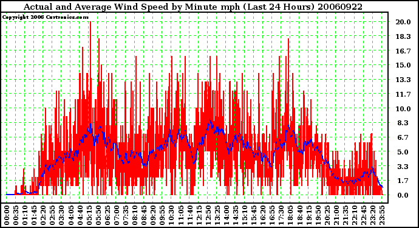
Task: Click the chart title text
Action: point(193,7)
